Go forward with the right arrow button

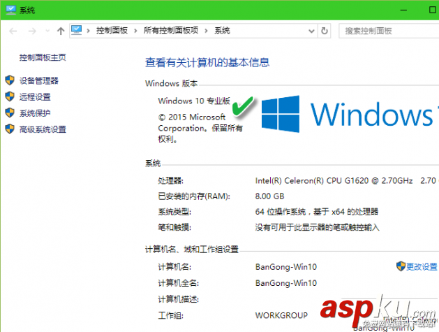[x=32, y=31]
